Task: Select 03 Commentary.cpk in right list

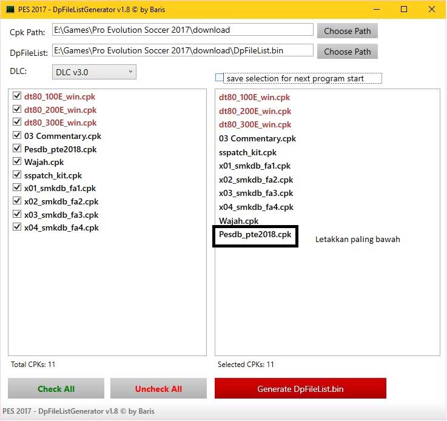Action: click(x=257, y=138)
